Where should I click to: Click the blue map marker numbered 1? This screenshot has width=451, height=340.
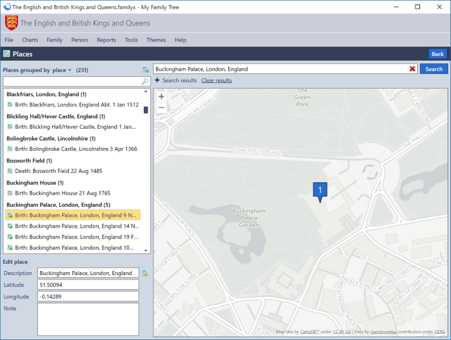pos(320,192)
